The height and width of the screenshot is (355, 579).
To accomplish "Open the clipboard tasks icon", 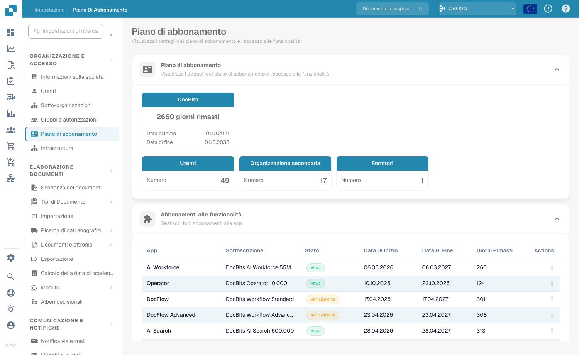I will tap(11, 81).
